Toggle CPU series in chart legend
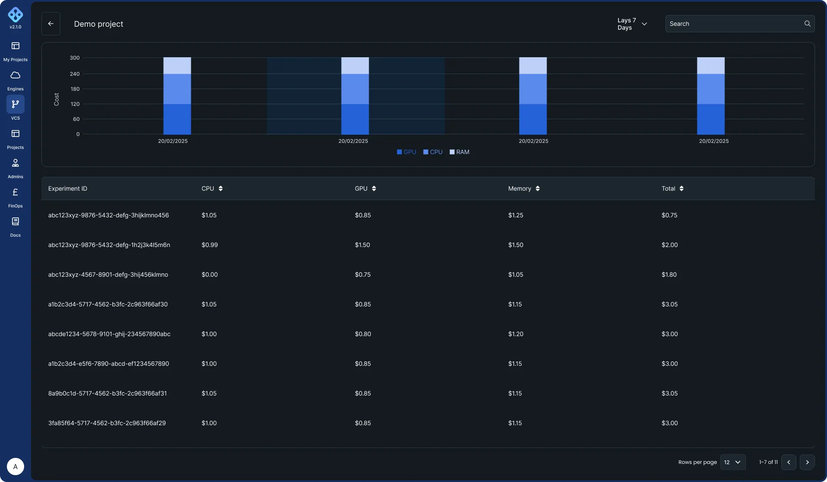Screen dimensions: 827x482 (433, 152)
